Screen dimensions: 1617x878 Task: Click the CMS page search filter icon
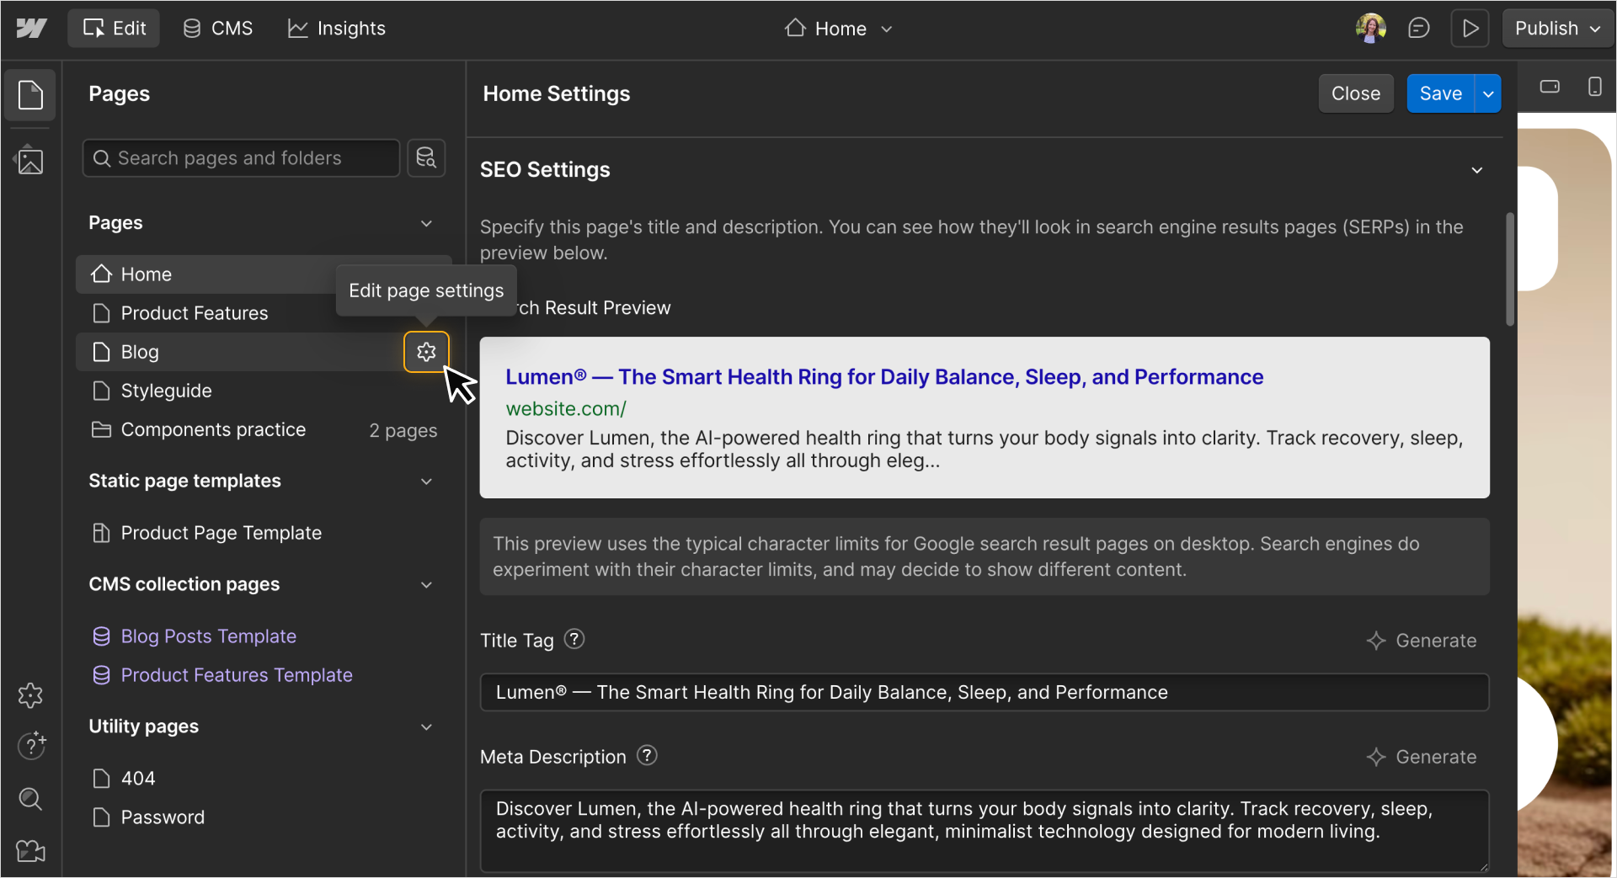pos(426,158)
